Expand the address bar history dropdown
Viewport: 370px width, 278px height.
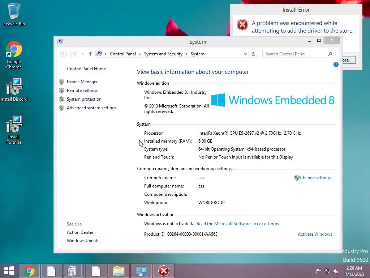point(245,54)
